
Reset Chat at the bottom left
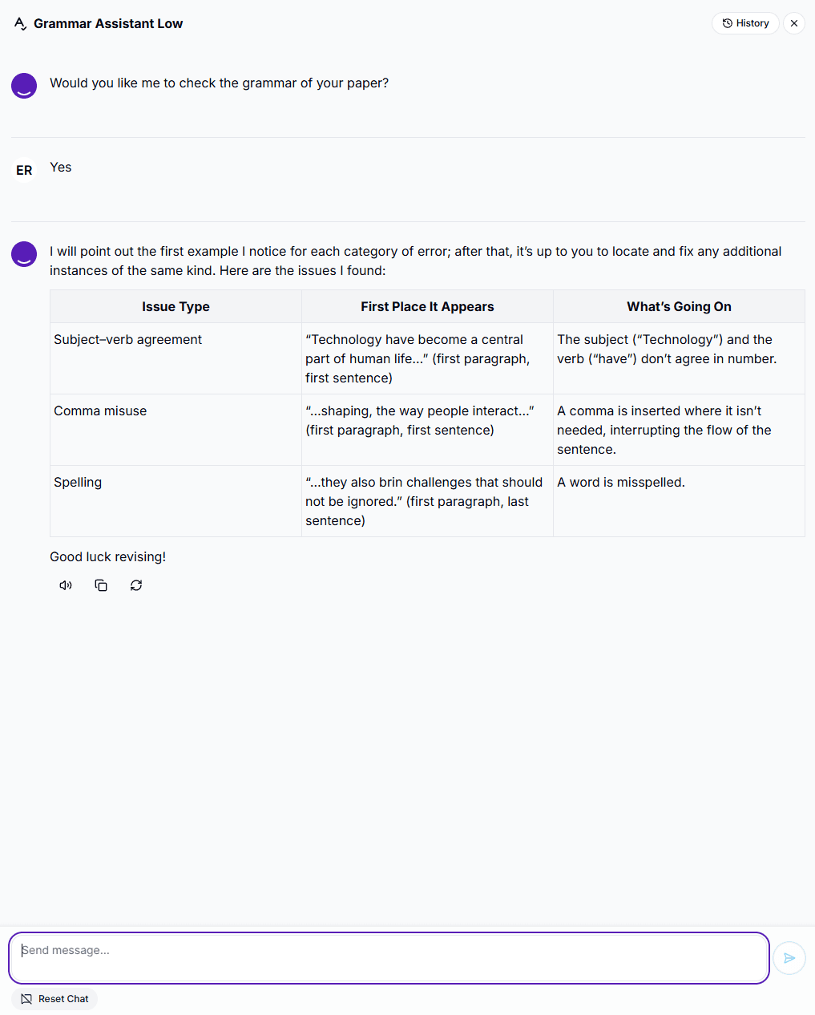(x=54, y=999)
